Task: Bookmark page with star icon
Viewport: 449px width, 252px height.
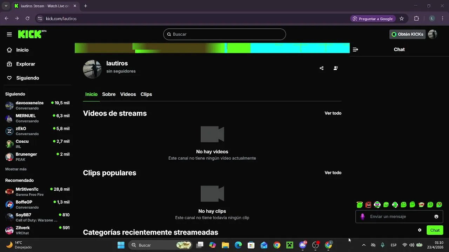Action: (x=402, y=19)
